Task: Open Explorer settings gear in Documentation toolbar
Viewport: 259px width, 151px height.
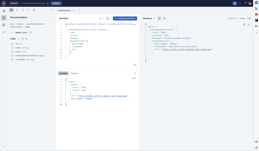Action: pos(34,10)
